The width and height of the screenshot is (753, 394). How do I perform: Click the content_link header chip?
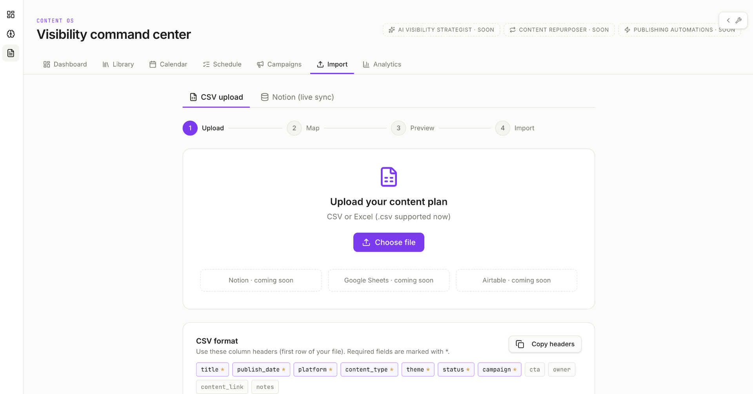coord(222,387)
